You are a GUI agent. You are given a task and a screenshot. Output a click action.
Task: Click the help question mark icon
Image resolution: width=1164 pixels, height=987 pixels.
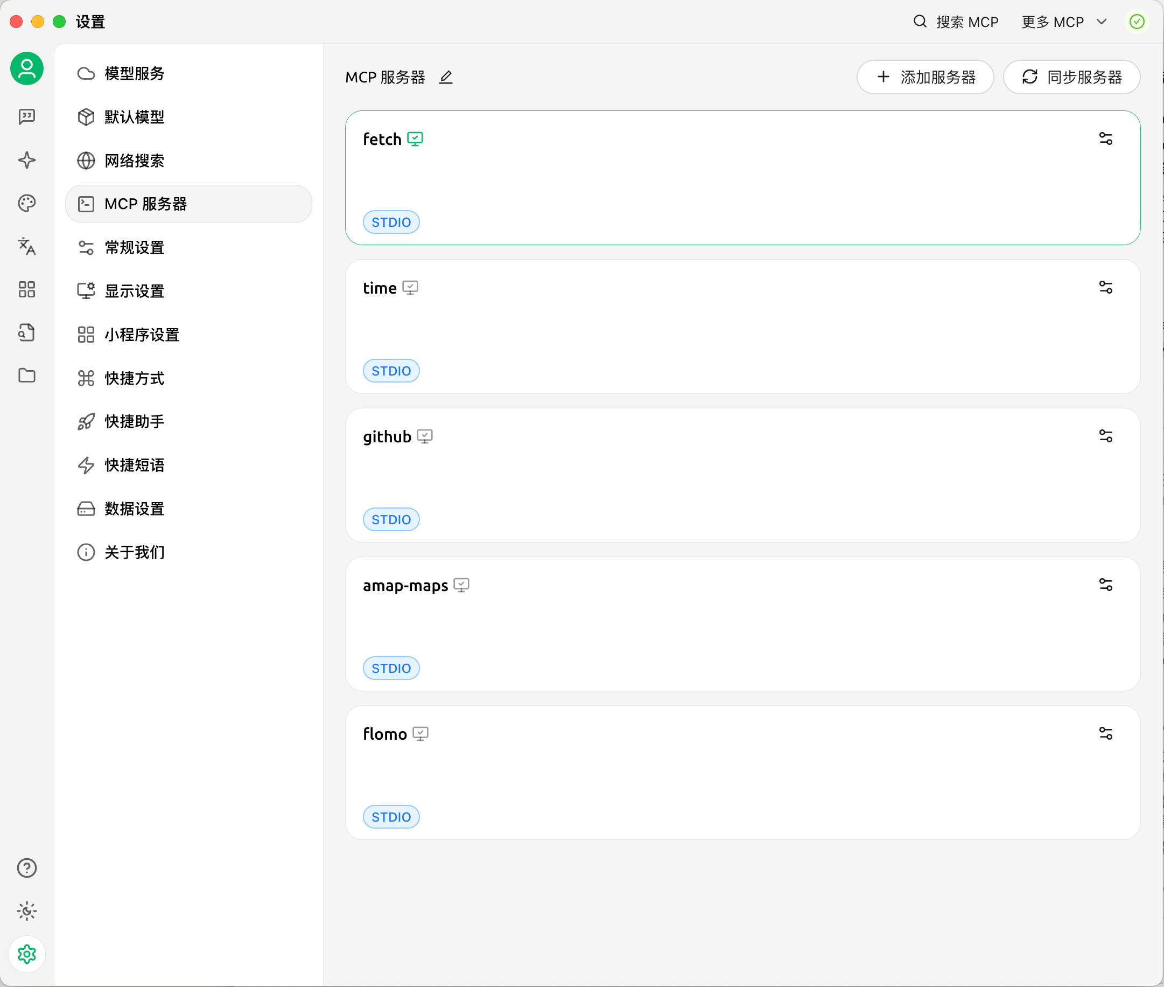click(27, 868)
